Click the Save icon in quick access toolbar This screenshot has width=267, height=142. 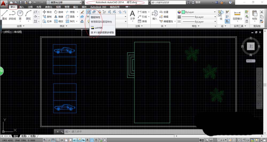pyautogui.click(x=21, y=2)
